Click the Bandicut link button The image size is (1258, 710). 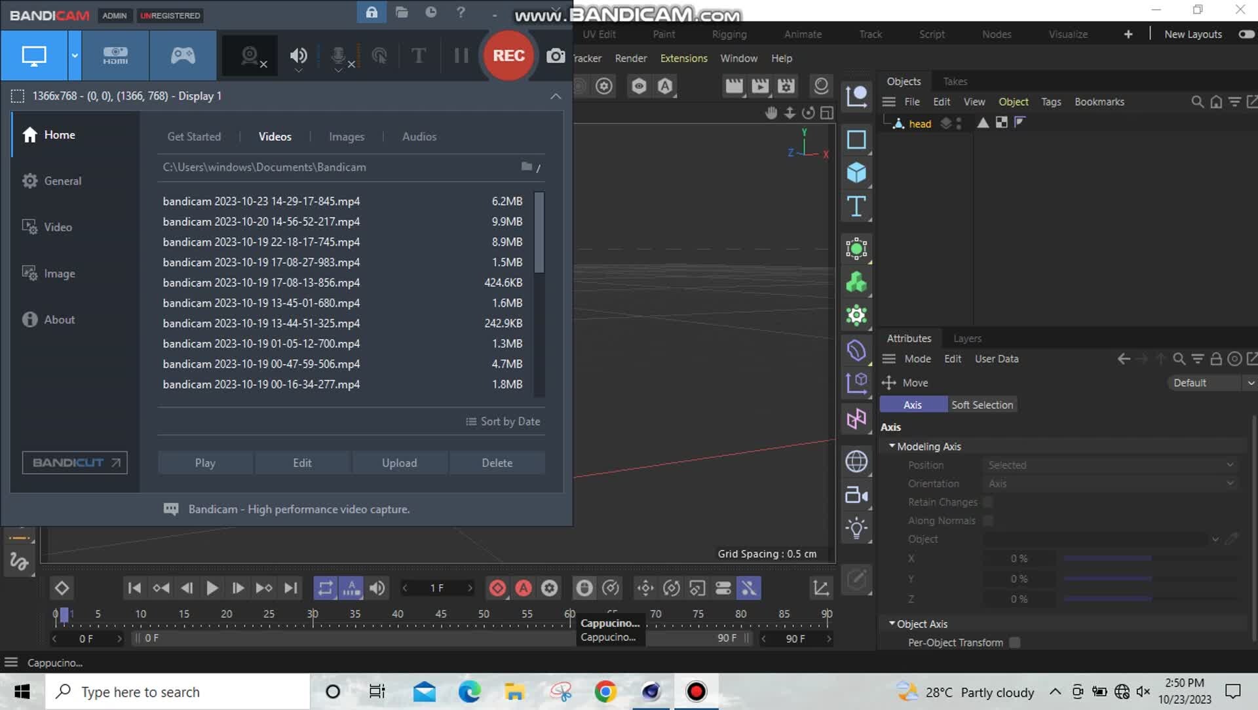pyautogui.click(x=75, y=462)
